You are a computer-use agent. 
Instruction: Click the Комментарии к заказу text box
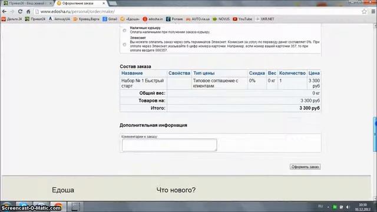coord(169,145)
